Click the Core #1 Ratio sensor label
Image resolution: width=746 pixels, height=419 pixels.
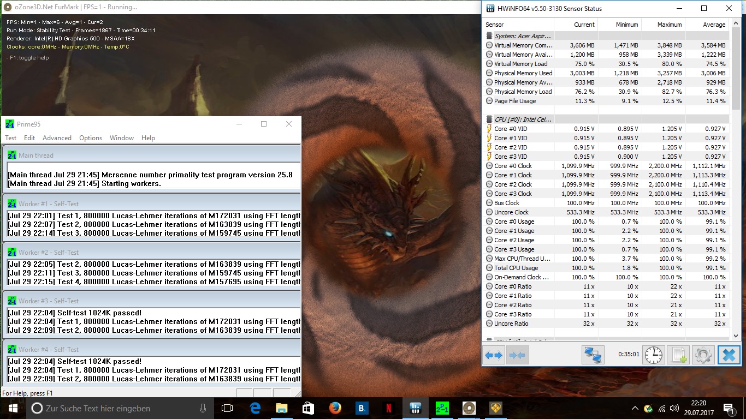[513, 296]
